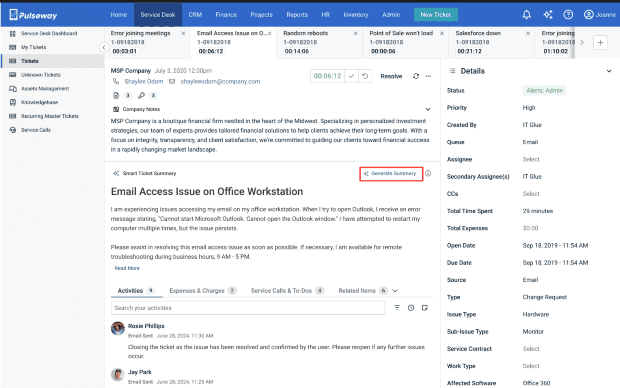Click the Generate Summary button
This screenshot has width=620, height=388.
[391, 174]
